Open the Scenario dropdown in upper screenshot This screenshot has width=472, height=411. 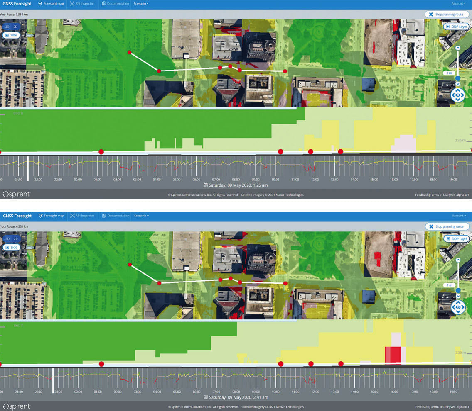[x=141, y=4]
